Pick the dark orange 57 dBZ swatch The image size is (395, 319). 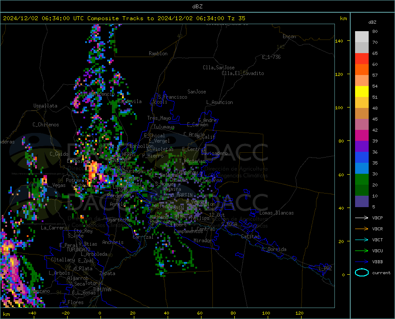362,70
